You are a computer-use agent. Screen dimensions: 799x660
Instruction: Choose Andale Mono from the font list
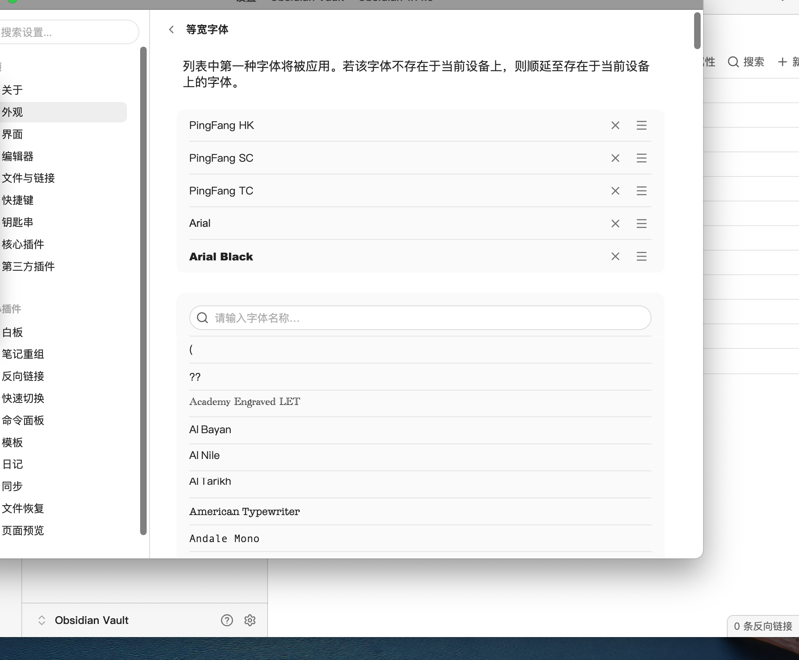tap(420, 538)
